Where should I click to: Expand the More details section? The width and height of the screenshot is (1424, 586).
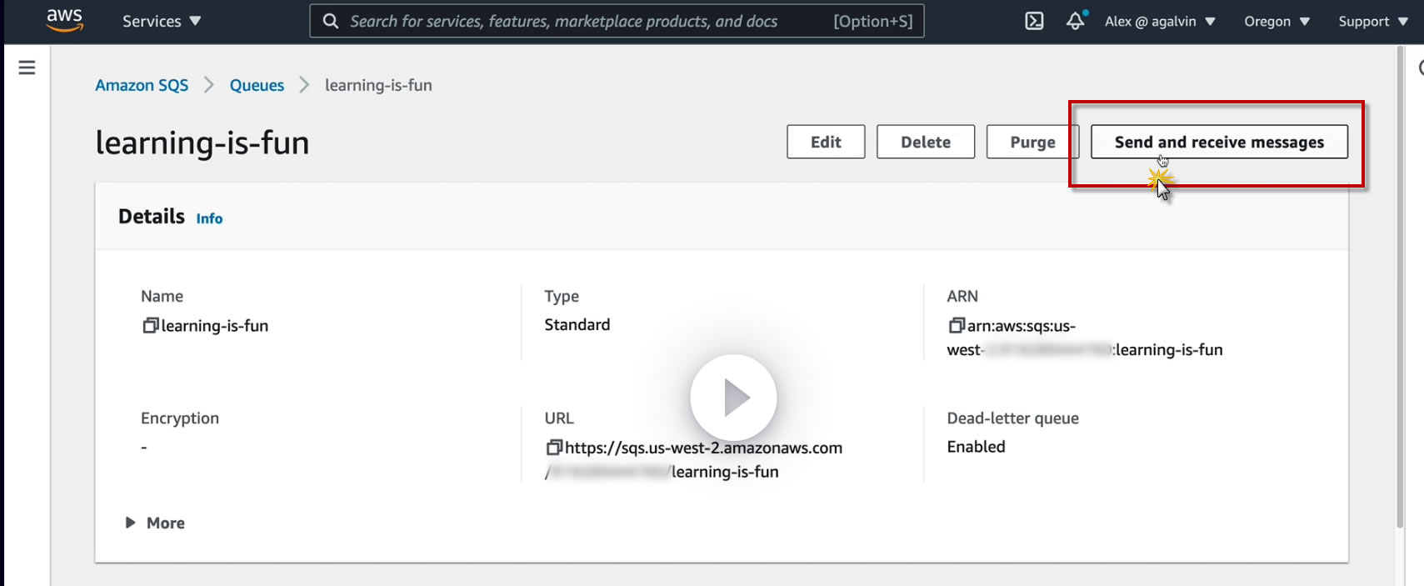coord(156,523)
